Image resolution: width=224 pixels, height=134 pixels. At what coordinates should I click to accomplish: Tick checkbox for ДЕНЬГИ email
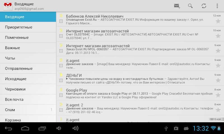tap(61, 80)
